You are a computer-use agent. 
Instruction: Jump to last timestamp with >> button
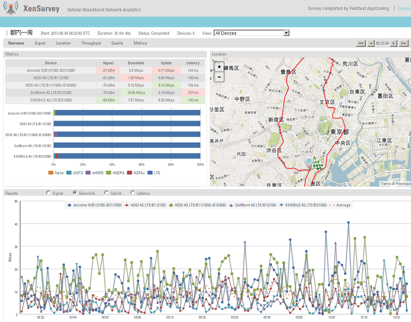pyautogui.click(x=403, y=43)
